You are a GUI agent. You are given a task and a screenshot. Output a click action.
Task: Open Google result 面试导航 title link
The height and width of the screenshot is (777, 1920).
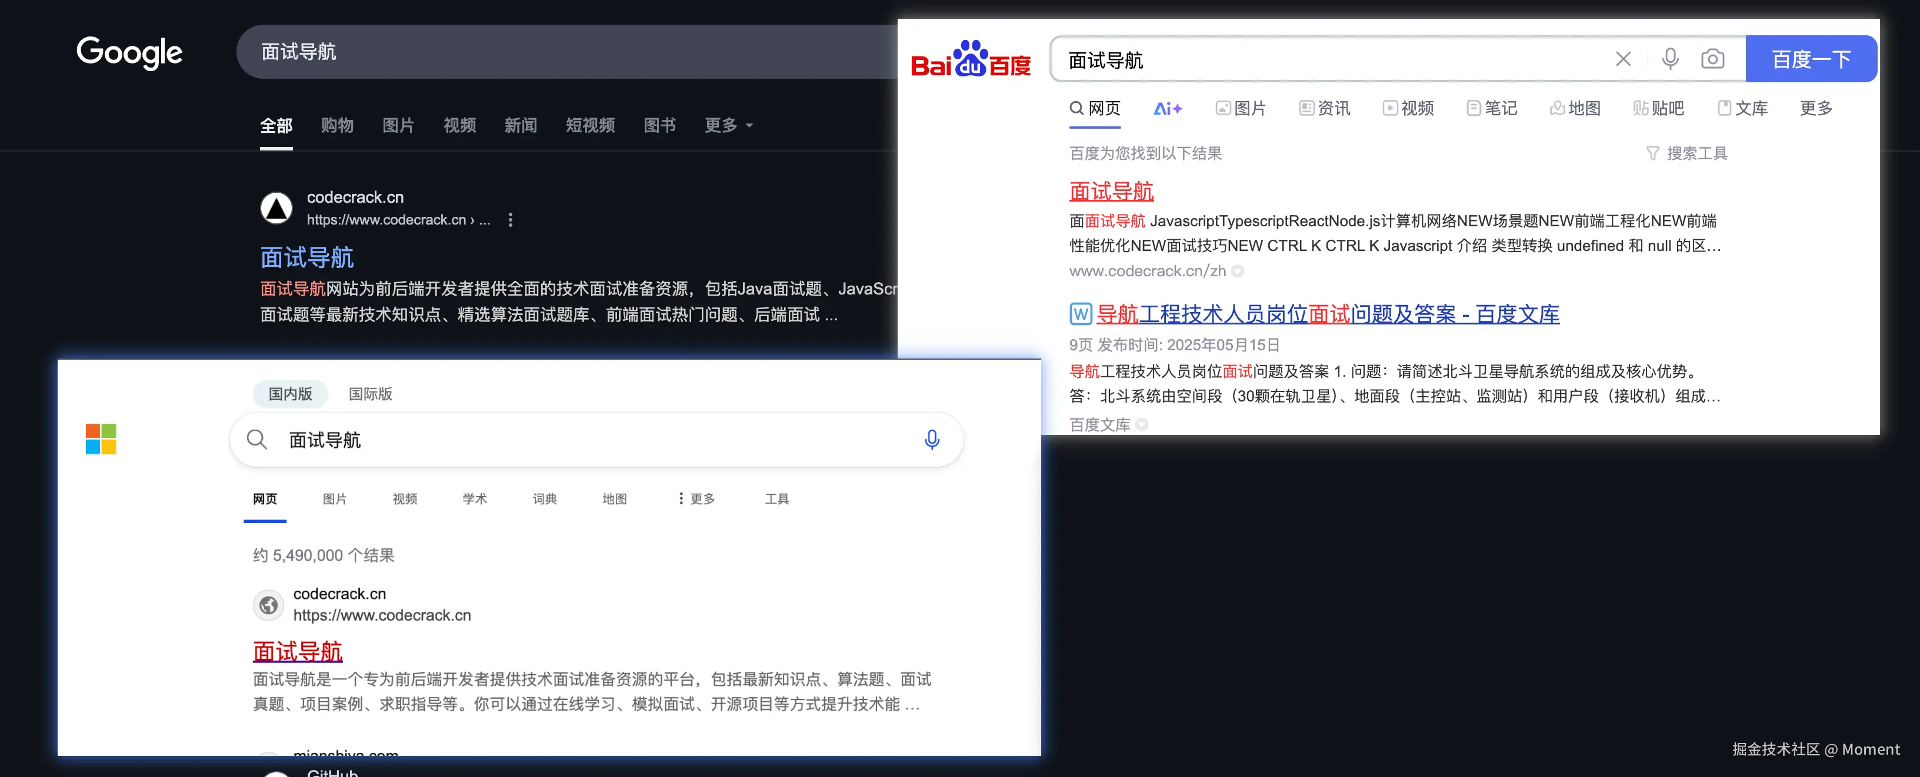pos(306,258)
